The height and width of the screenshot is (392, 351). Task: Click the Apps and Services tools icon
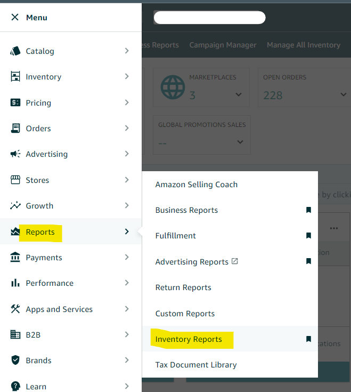point(15,309)
